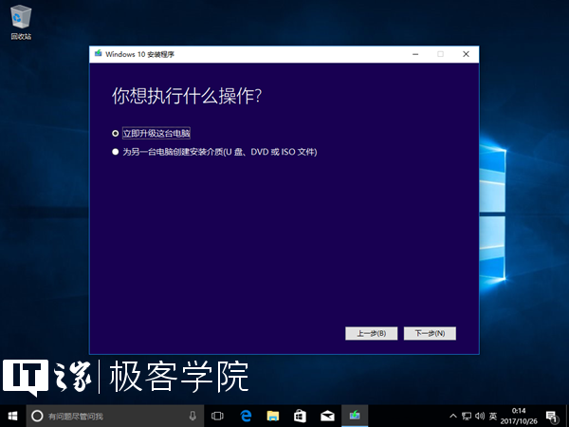Close the Windows 10 setup window
This screenshot has width=569, height=427.
tap(466, 54)
